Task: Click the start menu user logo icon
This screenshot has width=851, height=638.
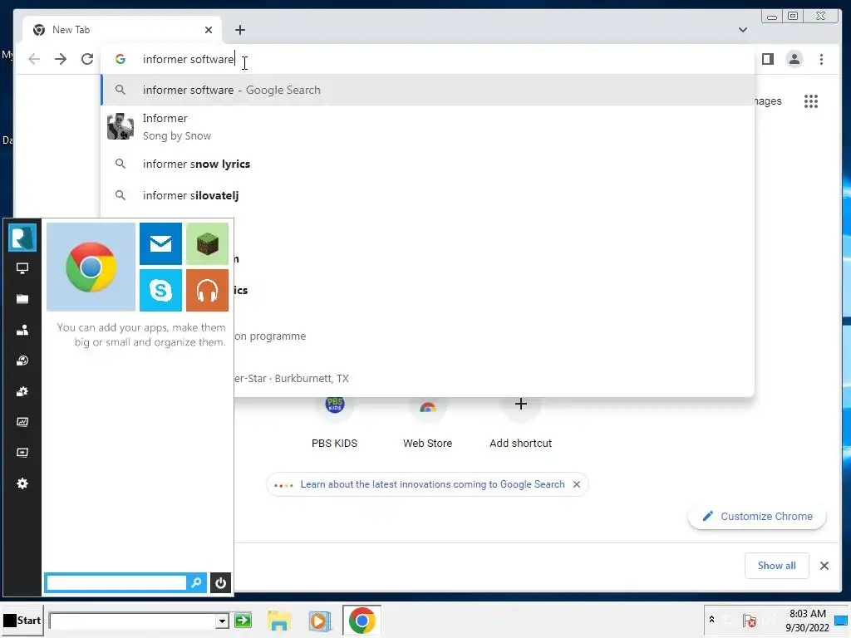Action: (22, 238)
